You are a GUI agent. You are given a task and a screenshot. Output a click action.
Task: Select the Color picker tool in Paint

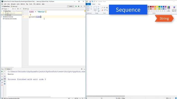(105, 10)
